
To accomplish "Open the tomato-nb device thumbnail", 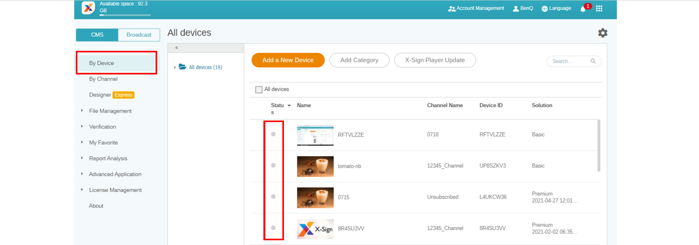I will pos(315,166).
